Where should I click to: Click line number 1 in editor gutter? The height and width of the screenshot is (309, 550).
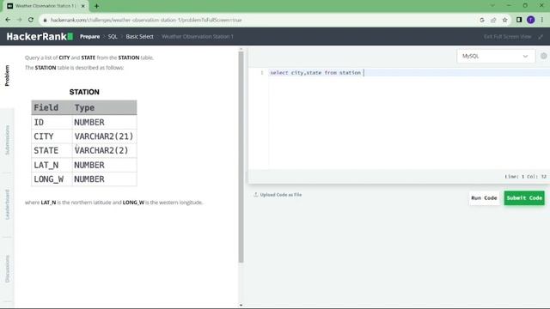point(261,72)
